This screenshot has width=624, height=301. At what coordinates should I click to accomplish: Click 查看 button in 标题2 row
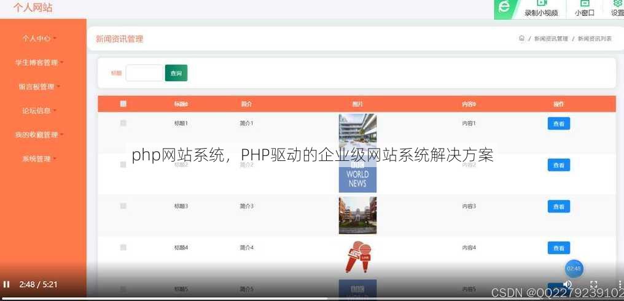click(x=559, y=165)
